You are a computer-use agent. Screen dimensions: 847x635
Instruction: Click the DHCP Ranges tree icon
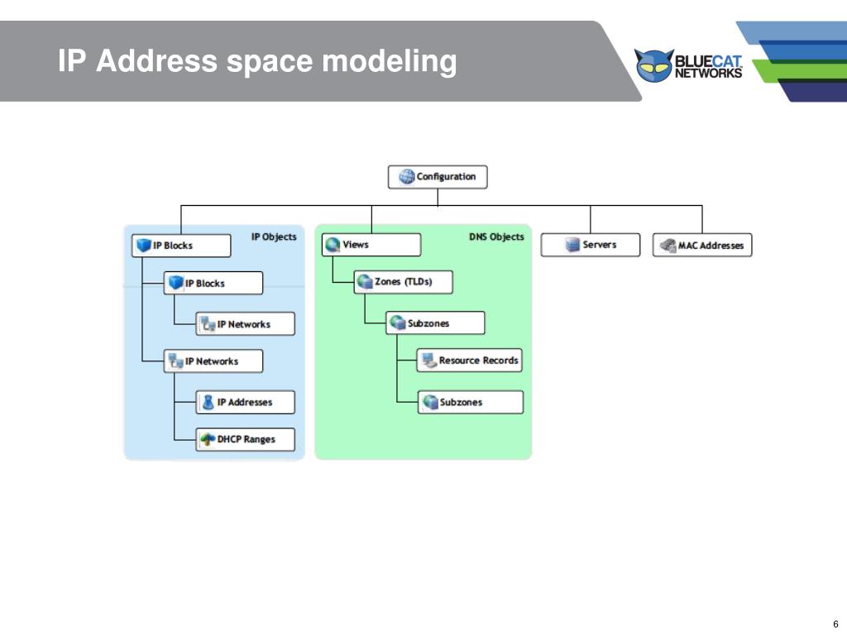coord(208,439)
